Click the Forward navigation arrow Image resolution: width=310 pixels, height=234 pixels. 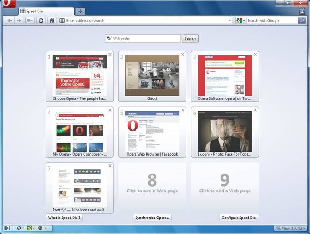coord(19,20)
